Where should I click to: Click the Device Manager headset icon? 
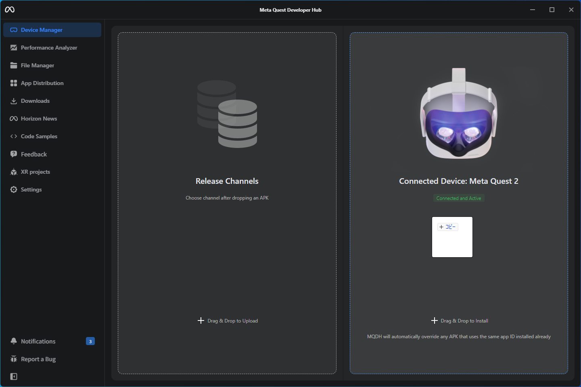pos(14,30)
